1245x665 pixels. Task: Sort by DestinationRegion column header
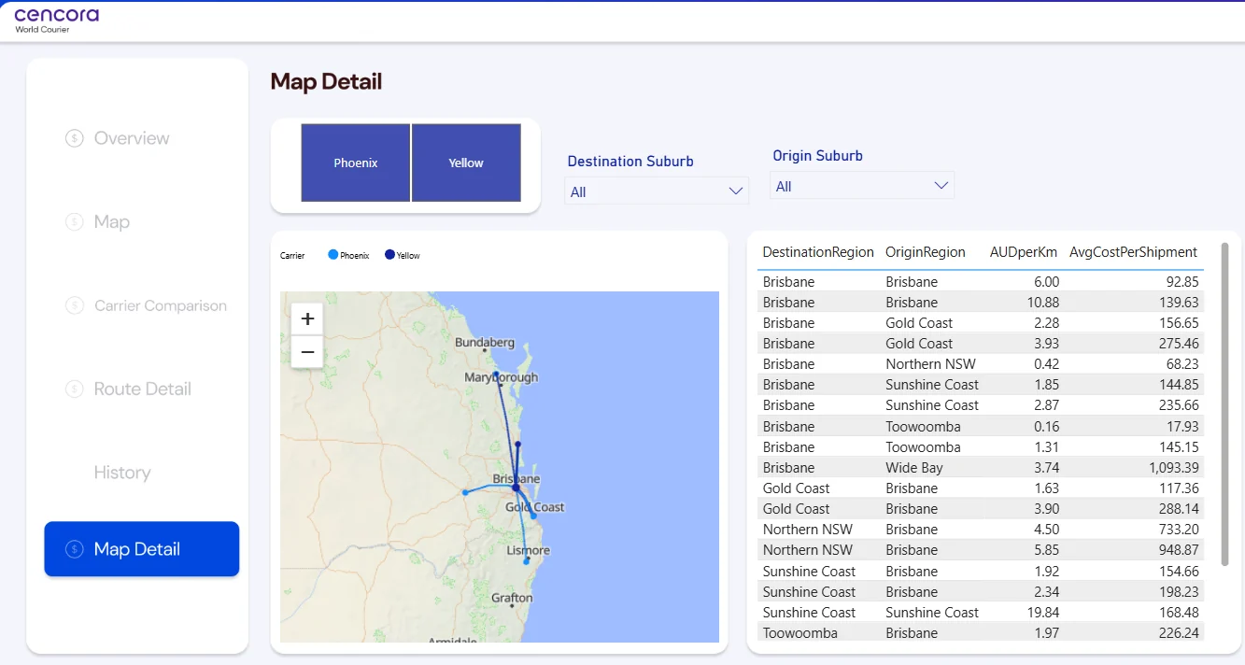(x=818, y=252)
